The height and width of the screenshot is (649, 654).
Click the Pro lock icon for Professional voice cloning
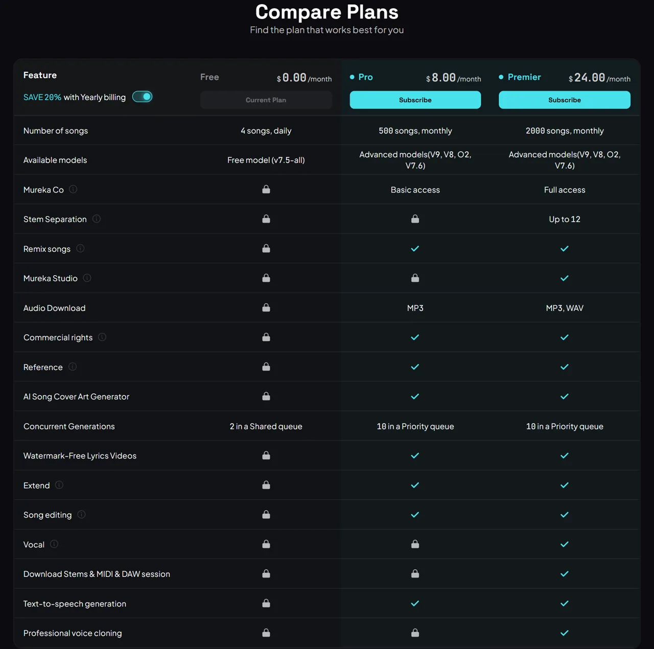tap(415, 633)
